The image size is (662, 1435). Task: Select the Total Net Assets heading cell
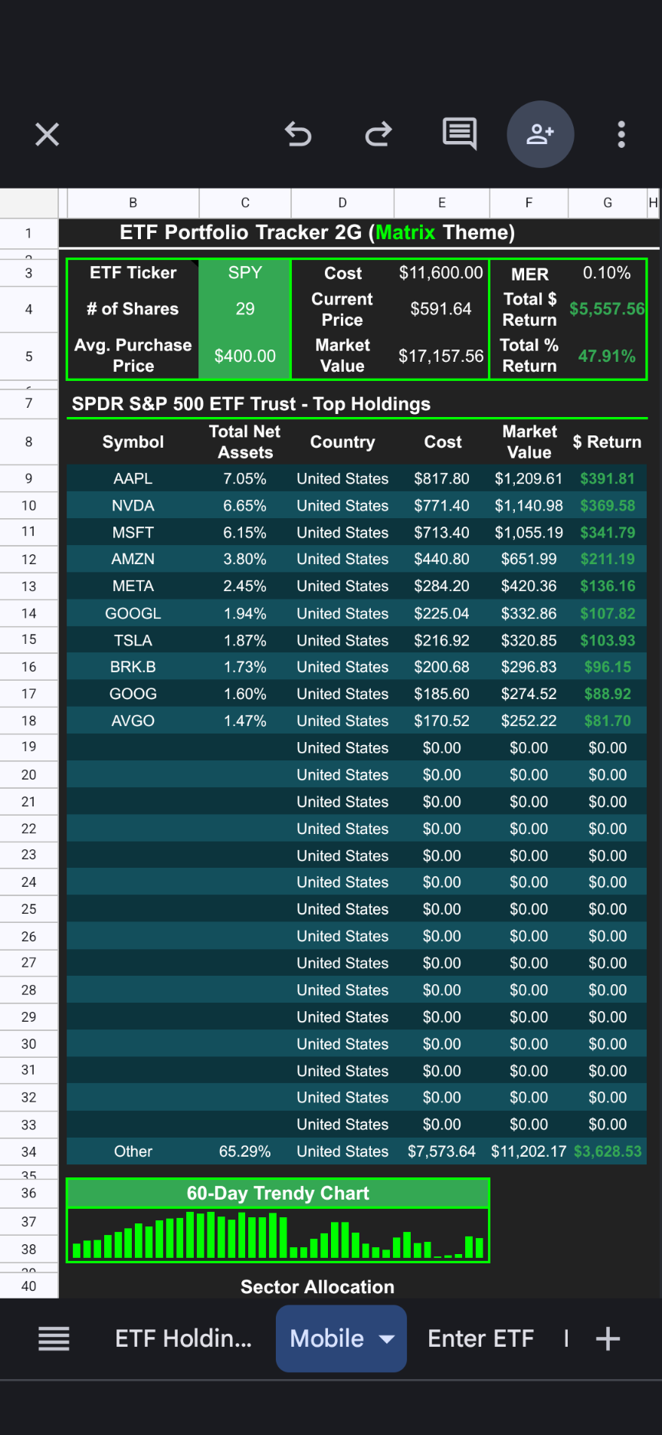(x=245, y=442)
